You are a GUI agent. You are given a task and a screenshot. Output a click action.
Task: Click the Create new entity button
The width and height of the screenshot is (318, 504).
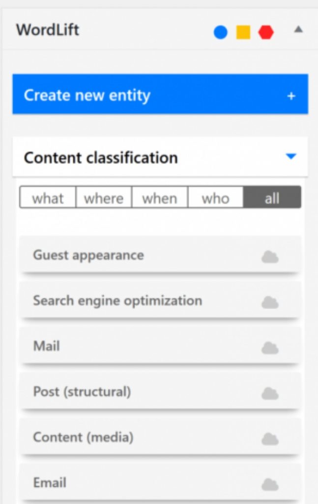click(160, 94)
